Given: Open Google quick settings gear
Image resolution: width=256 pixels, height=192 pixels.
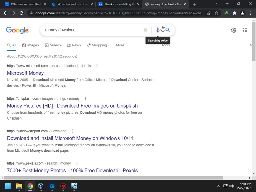Looking at the screenshot, I should [x=234, y=30].
